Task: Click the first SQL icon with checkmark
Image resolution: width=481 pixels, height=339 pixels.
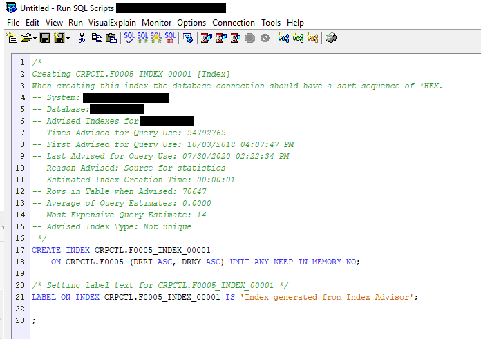Action: 129,38
